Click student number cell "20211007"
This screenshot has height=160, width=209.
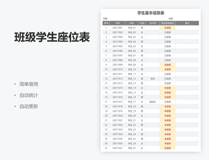coord(118,56)
